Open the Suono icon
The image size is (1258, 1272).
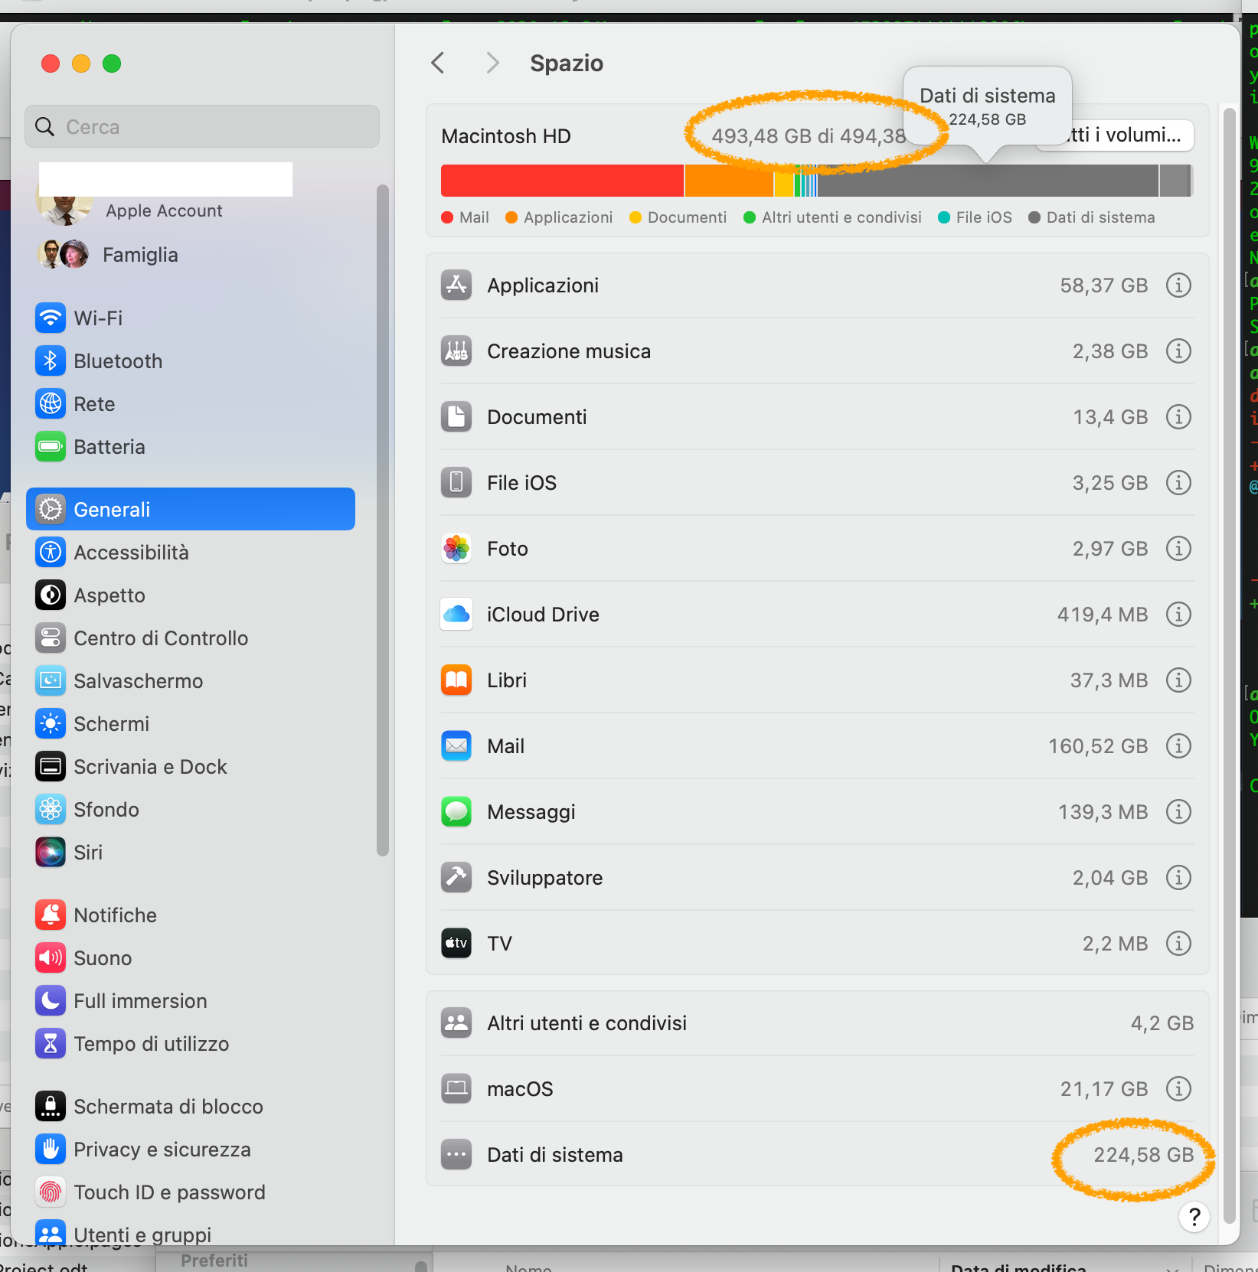coord(51,957)
